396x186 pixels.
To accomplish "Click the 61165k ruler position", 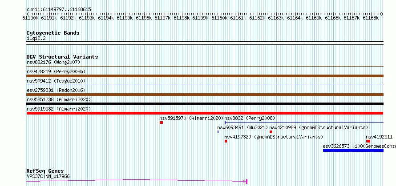I will tap(314, 18).
